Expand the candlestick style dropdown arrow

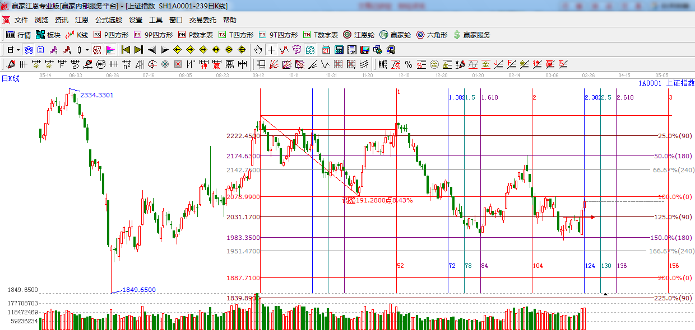pyautogui.click(x=86, y=50)
